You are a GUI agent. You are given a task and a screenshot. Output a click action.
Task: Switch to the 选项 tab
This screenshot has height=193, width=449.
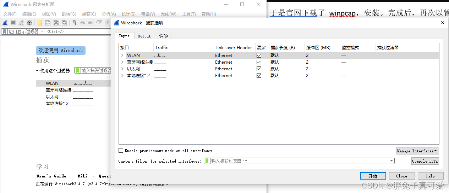click(163, 36)
